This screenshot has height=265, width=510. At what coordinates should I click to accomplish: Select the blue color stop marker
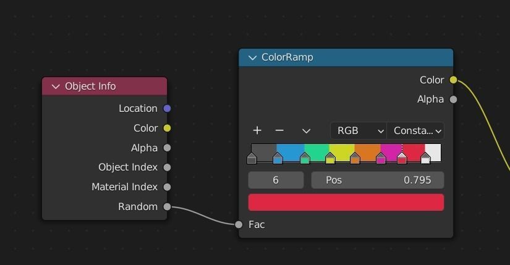278,159
